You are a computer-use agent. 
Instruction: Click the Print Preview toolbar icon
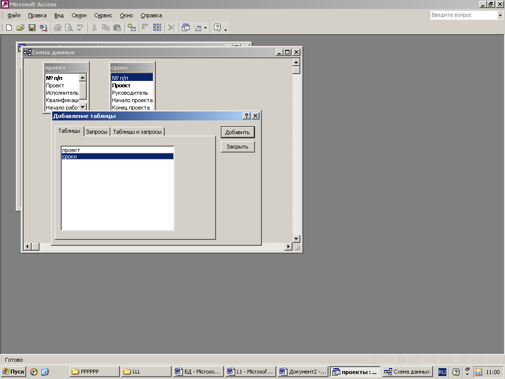pyautogui.click(x=69, y=28)
